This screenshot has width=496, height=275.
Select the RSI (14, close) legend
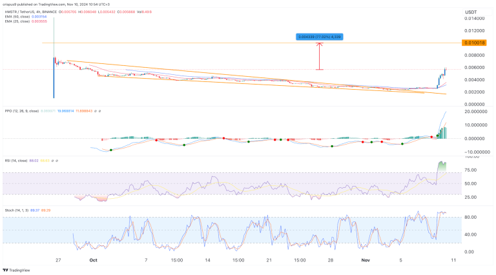pos(16,161)
